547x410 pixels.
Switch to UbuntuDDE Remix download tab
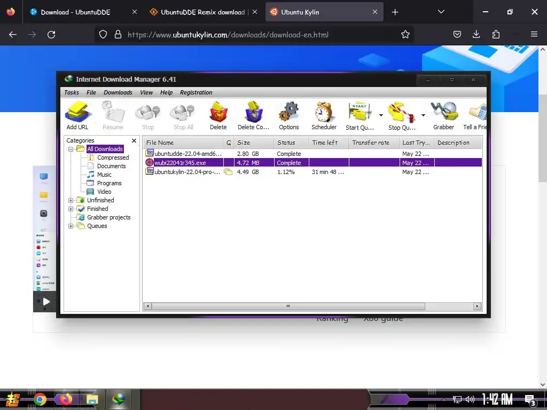tap(204, 12)
